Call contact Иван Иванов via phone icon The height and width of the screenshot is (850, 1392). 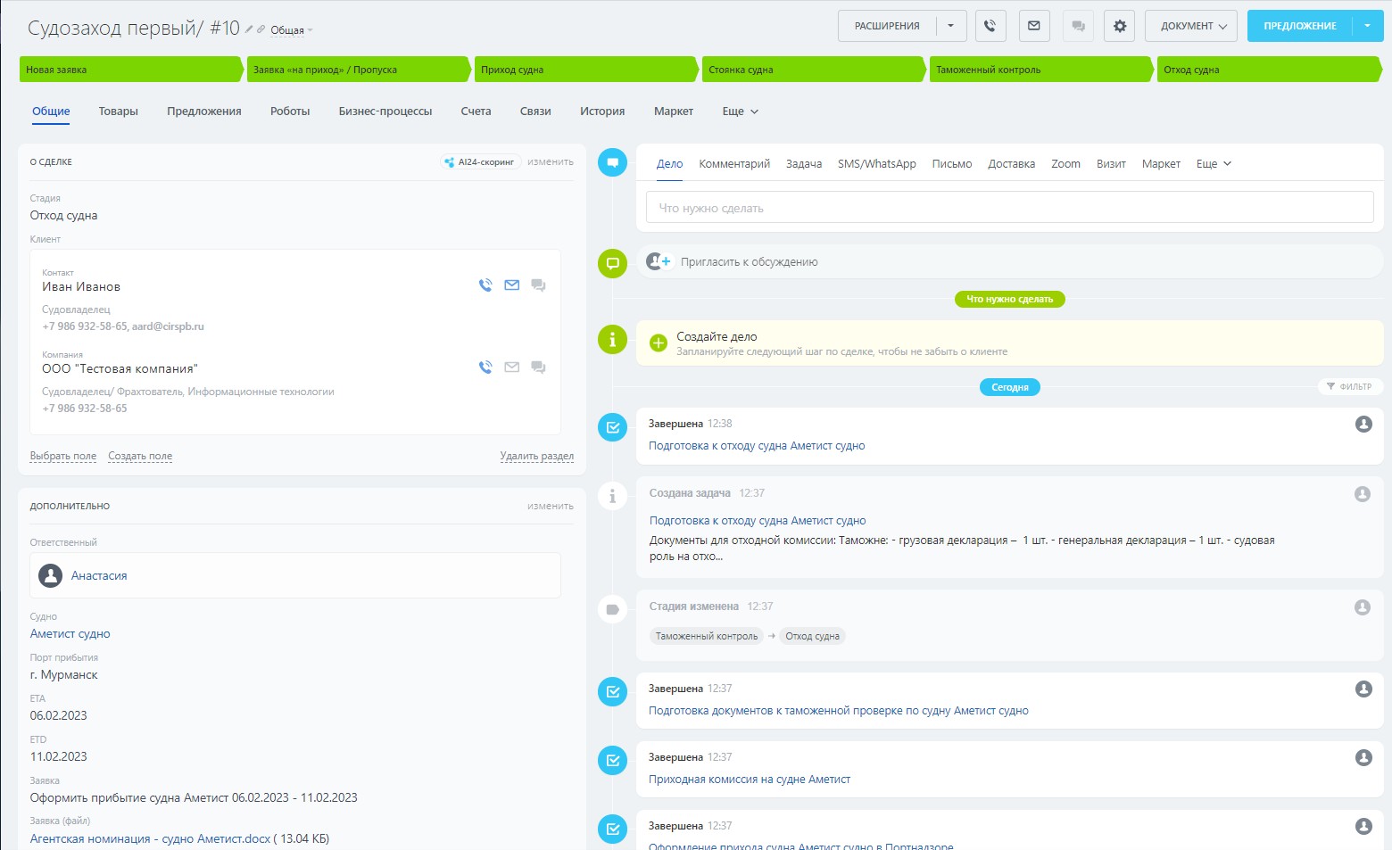(x=485, y=285)
